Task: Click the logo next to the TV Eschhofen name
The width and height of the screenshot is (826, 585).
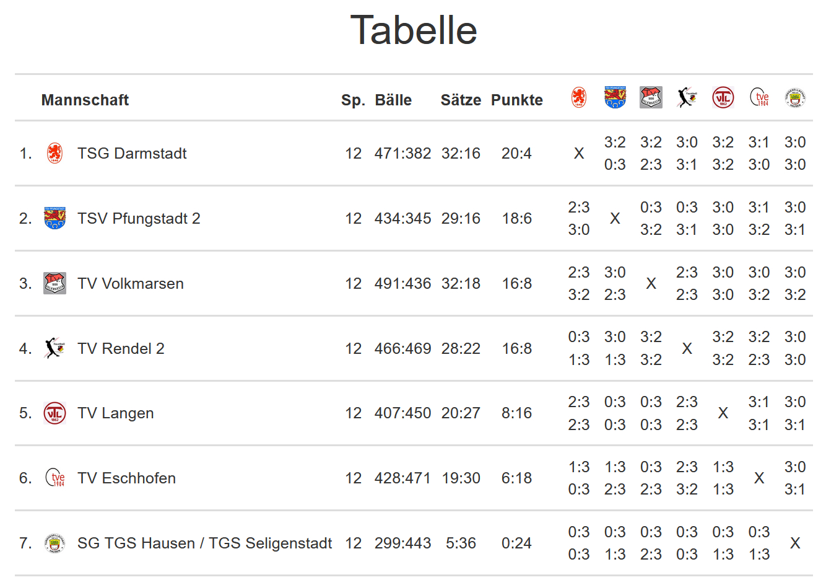Action: pos(55,478)
